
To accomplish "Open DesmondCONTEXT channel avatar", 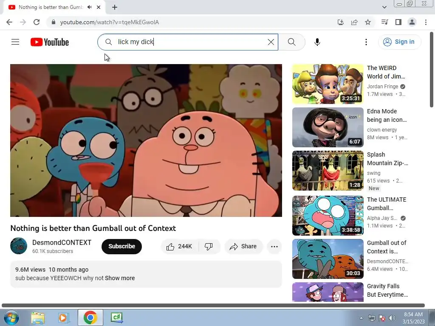I will (x=19, y=246).
